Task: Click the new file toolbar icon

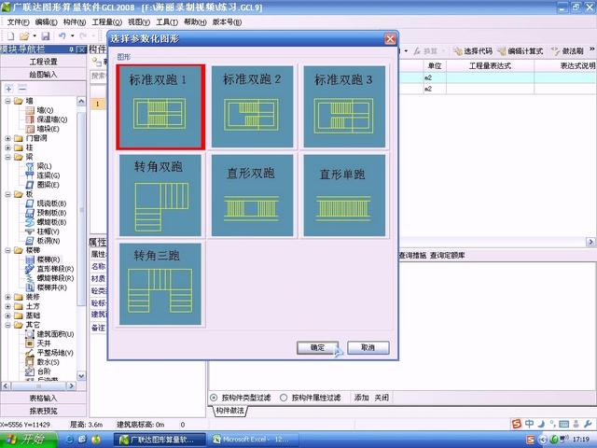Action: pos(8,35)
